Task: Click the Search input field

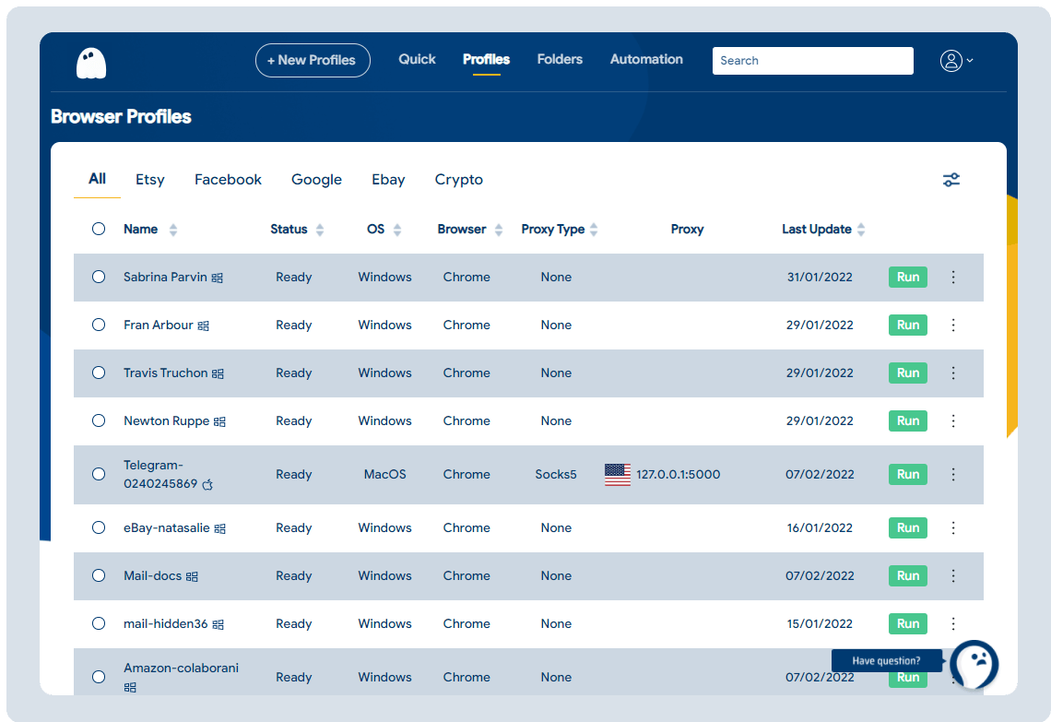Action: click(x=812, y=61)
